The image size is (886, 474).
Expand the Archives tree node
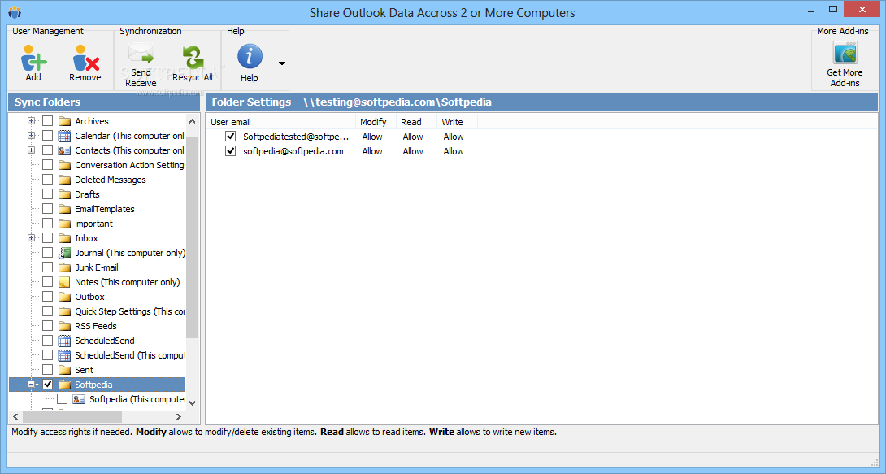pos(31,121)
